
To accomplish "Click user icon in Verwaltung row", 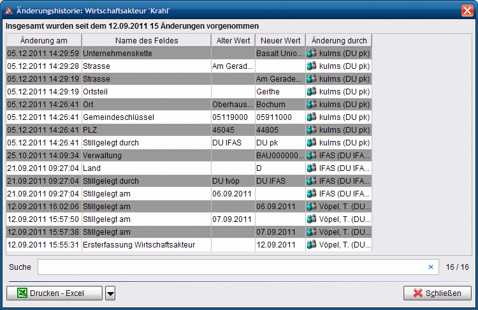I will click(x=312, y=156).
